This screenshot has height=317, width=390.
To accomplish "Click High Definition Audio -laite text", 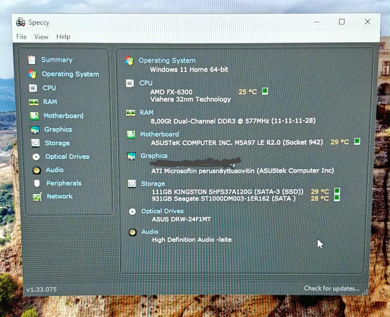I will [192, 240].
